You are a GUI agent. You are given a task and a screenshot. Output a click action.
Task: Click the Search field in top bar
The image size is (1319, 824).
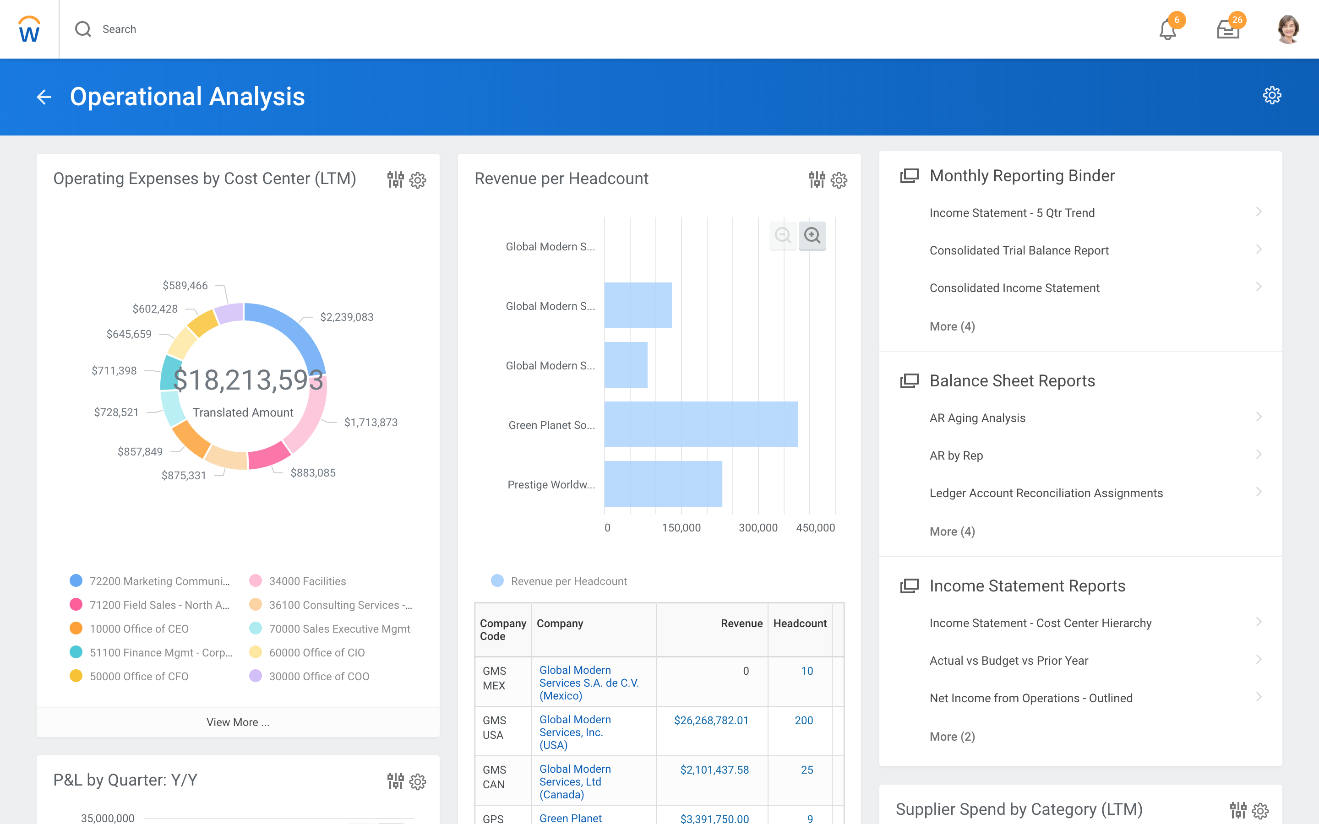click(x=120, y=29)
